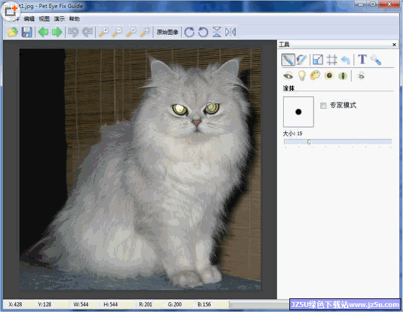Click the 原始图像 button
The width and height of the screenshot is (403, 312).
pos(167,32)
